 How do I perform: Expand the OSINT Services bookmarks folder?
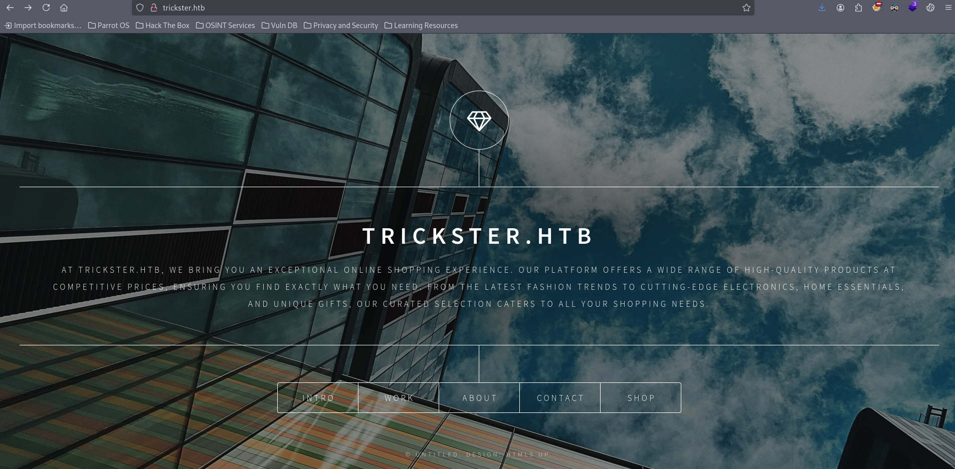(x=225, y=26)
